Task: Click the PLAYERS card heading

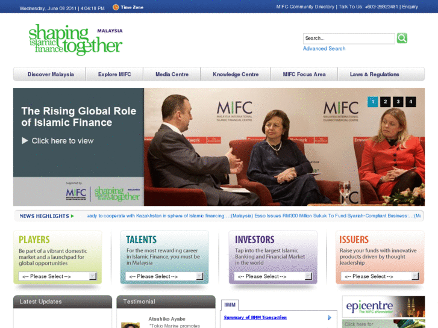Action: 34,240
